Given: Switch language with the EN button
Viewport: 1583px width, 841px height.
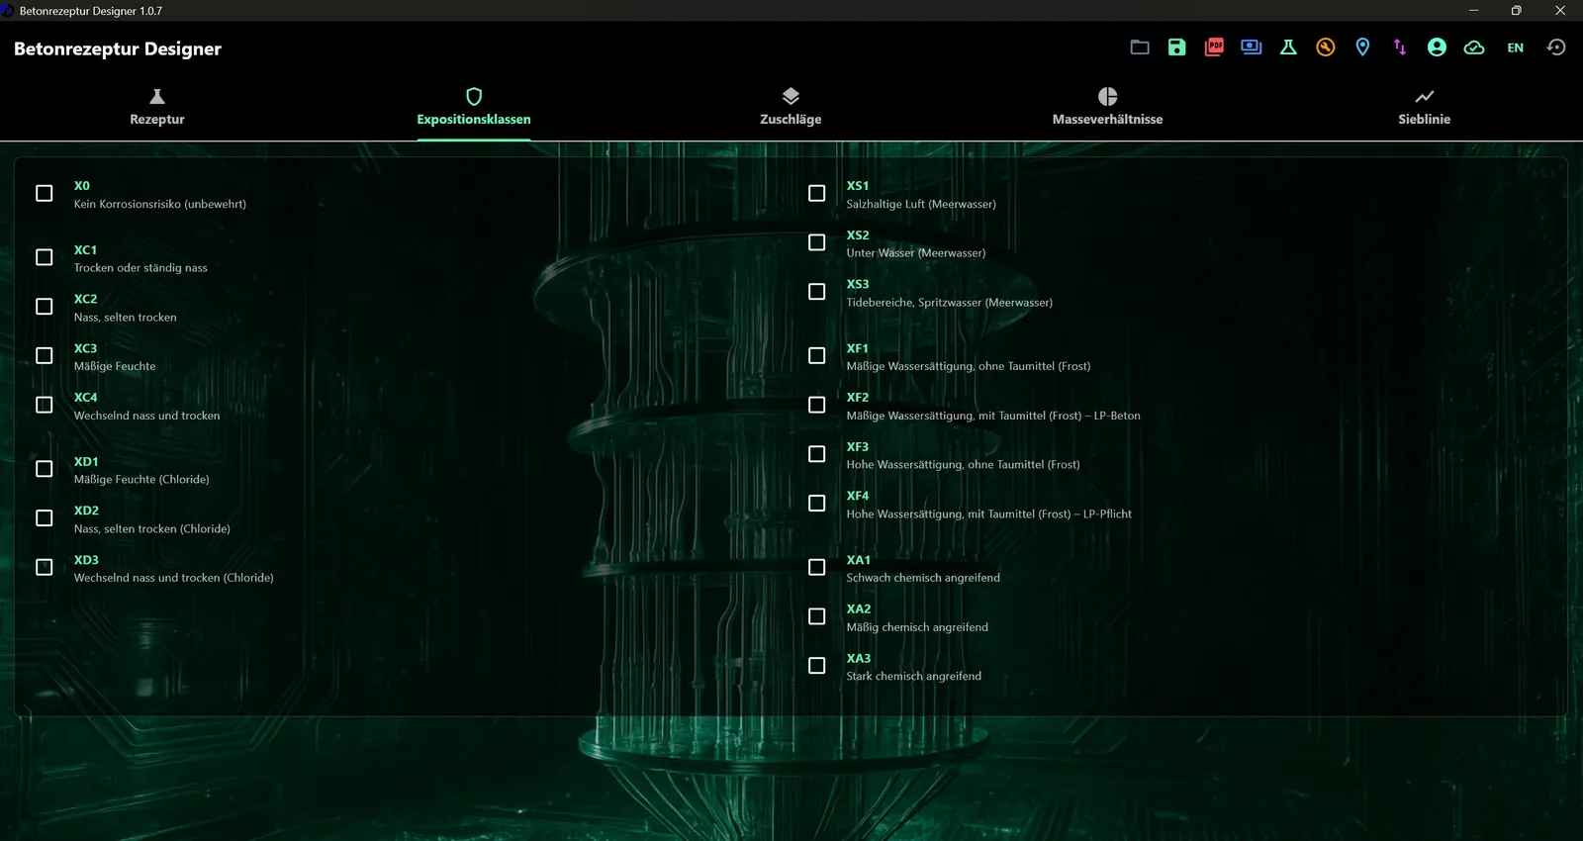Looking at the screenshot, I should pos(1515,47).
